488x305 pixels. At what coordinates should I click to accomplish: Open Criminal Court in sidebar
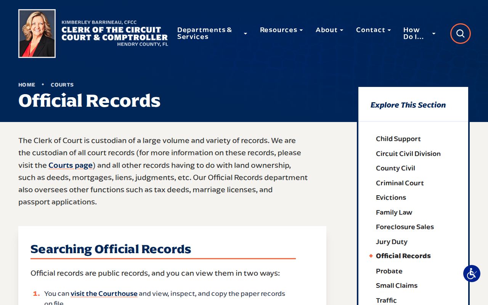tap(400, 183)
